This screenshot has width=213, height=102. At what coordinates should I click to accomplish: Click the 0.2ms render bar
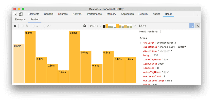(x=63, y=77)
